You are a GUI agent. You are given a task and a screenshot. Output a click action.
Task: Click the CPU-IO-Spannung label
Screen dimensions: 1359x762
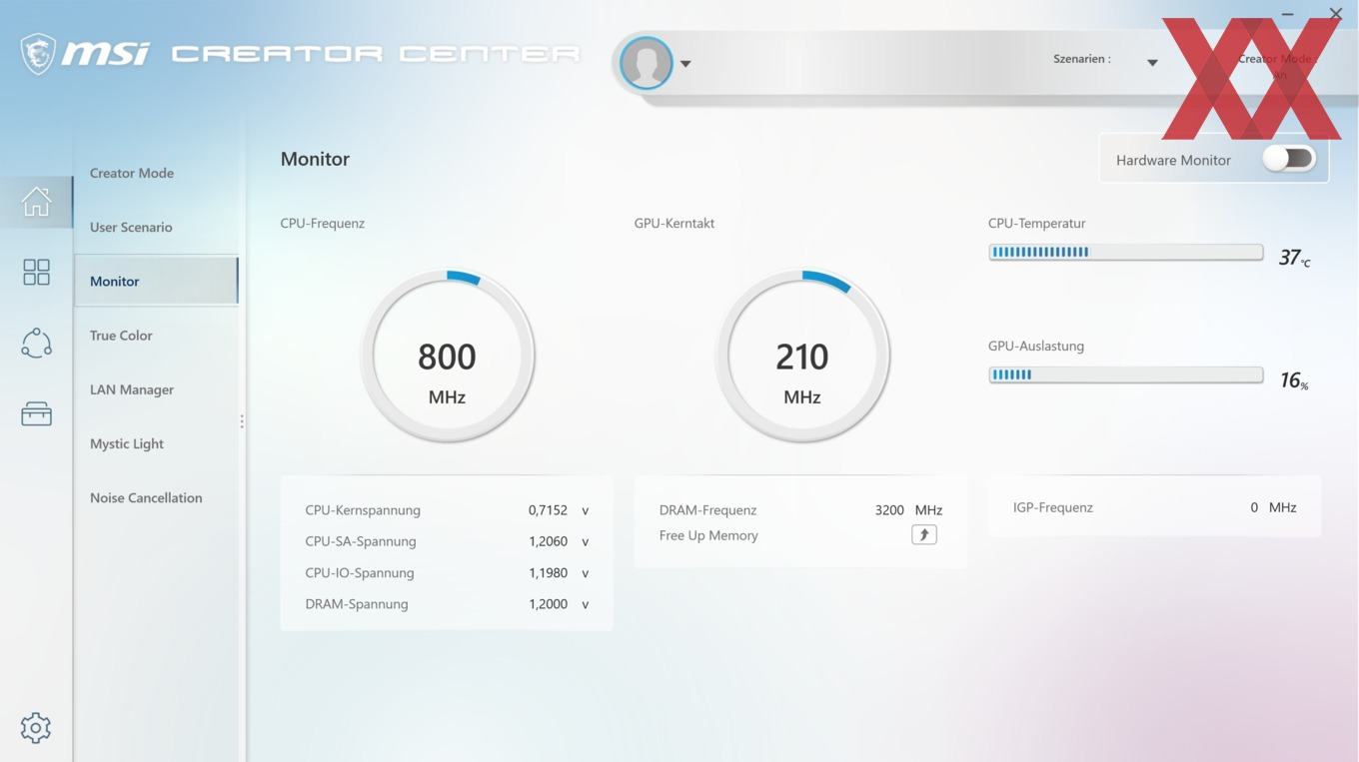pos(360,573)
